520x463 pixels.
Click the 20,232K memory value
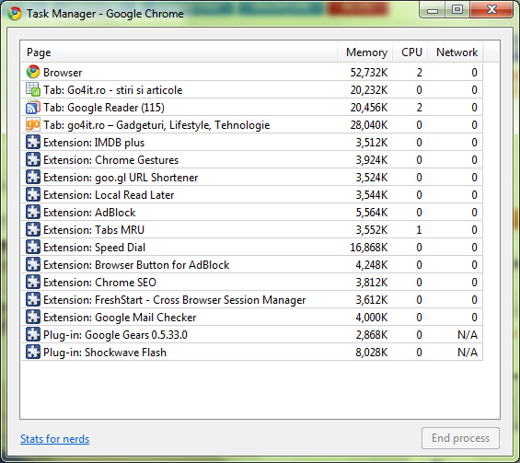[x=369, y=90]
